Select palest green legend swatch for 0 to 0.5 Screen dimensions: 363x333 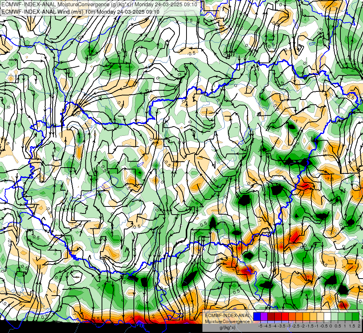(x=334, y=316)
